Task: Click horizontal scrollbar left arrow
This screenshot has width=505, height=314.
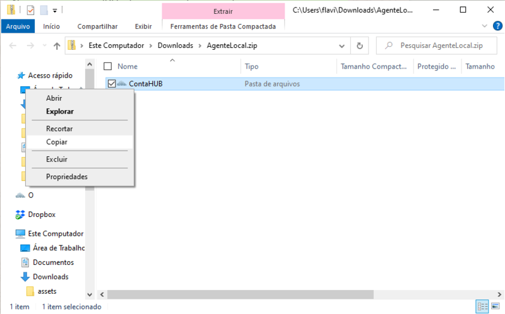Action: click(102, 294)
